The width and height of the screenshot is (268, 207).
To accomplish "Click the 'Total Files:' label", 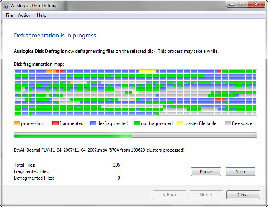I will tap(25, 165).
